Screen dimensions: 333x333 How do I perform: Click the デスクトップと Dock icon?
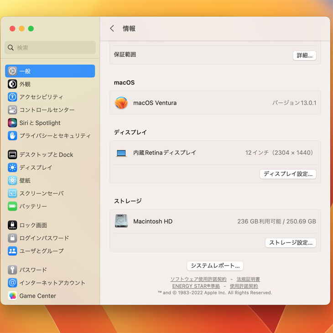(x=12, y=155)
